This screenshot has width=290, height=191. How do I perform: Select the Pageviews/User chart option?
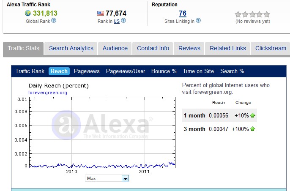pos(126,71)
